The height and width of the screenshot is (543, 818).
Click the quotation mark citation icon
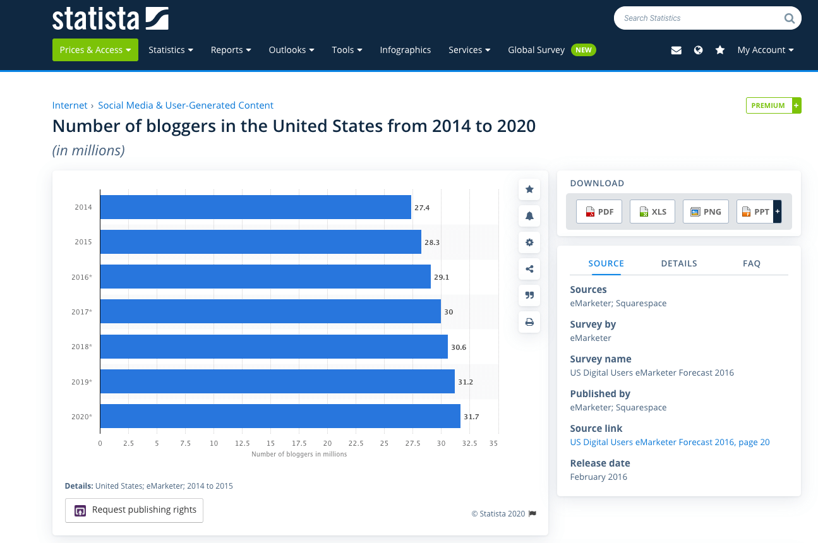click(x=529, y=295)
